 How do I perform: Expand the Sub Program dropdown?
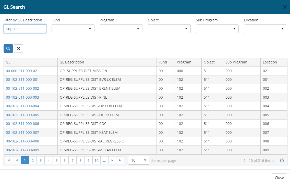tap(217, 29)
